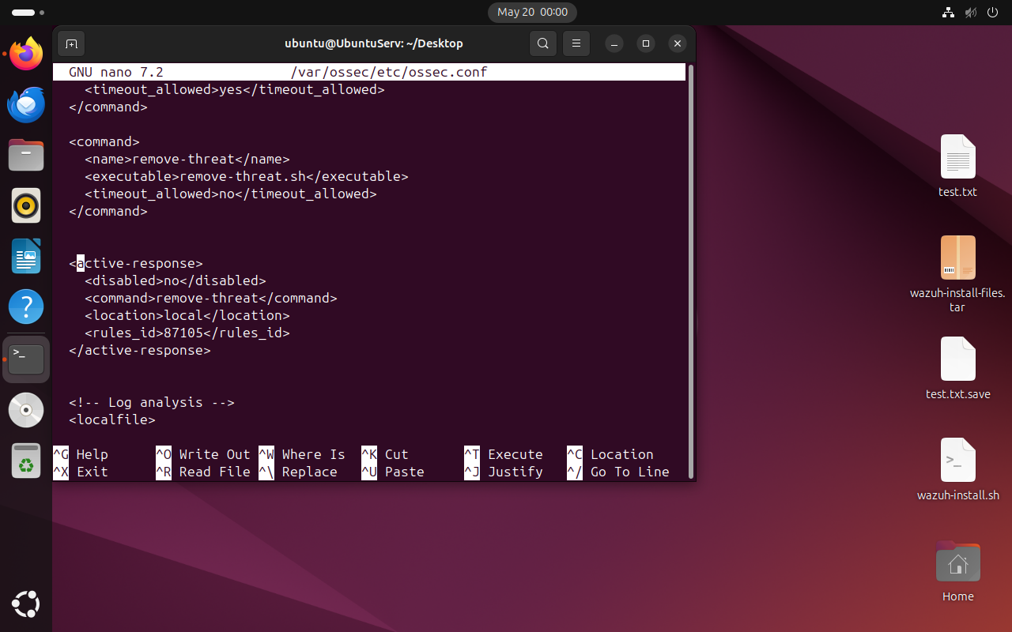
Task: Click the /var/ossec/etc/ossec.conf file path header
Action: (x=389, y=72)
